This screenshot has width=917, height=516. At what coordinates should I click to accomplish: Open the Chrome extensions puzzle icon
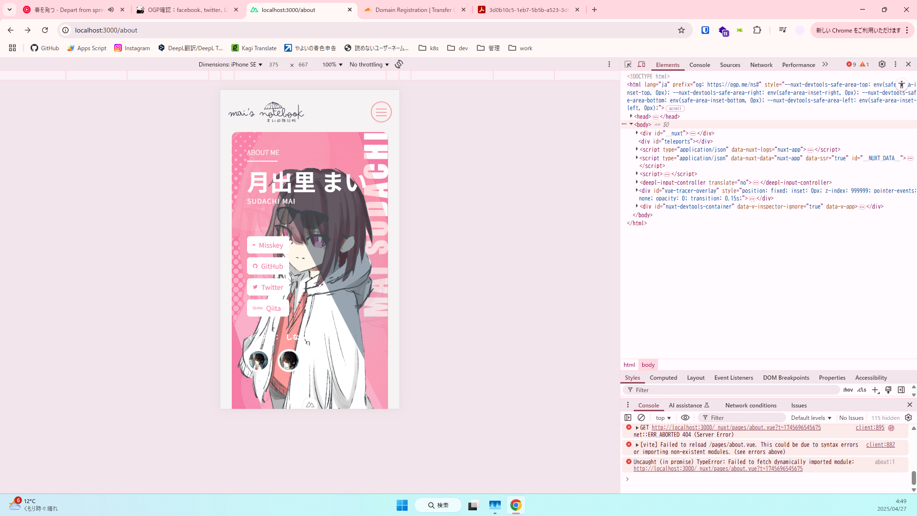[757, 30]
